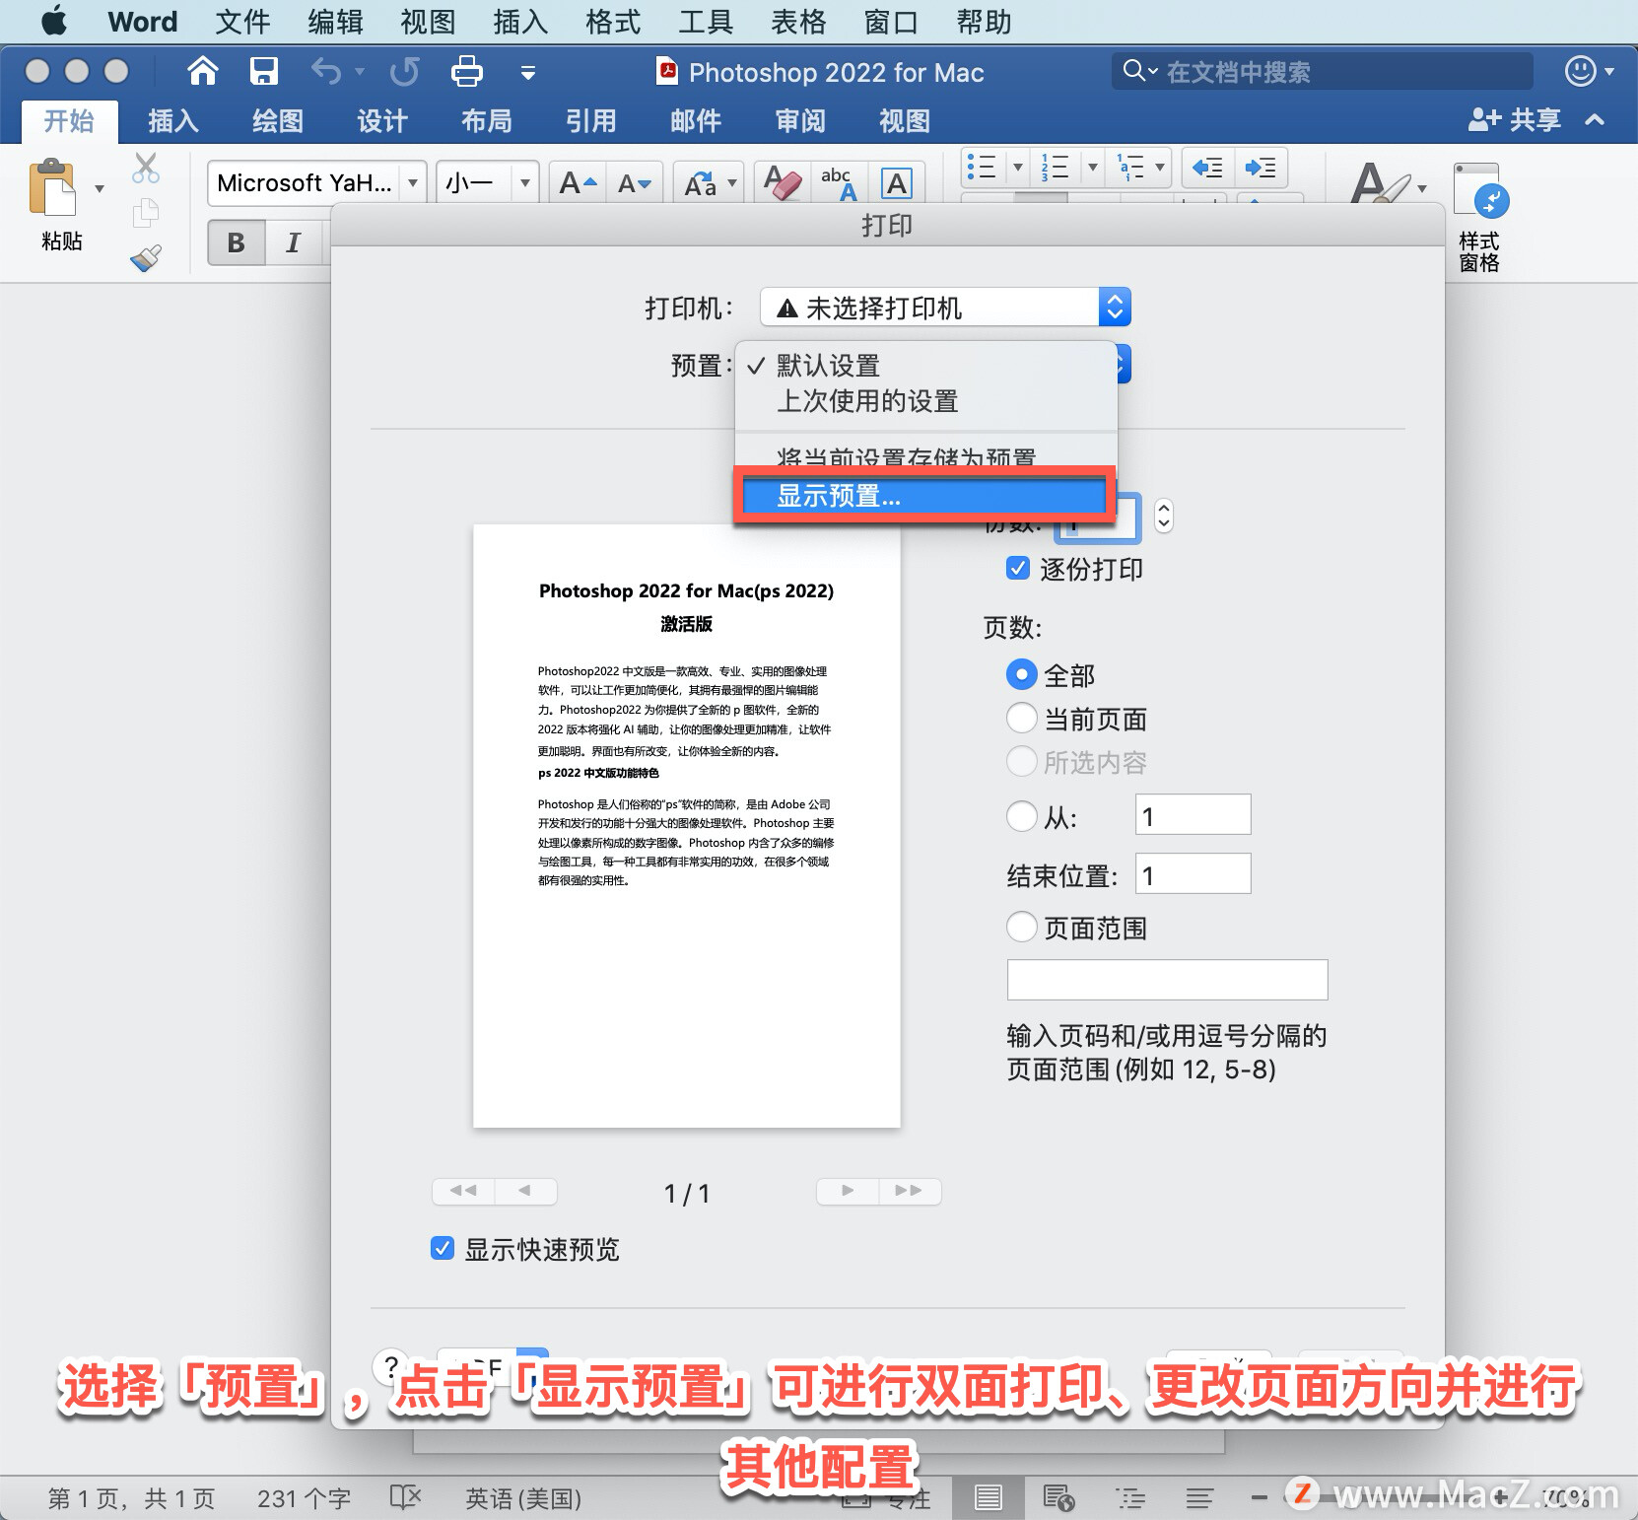Expand the multilevel list style arrow

point(1160,168)
